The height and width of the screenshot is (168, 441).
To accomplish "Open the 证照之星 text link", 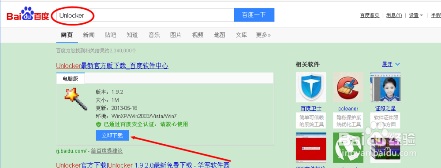I will (385, 109).
